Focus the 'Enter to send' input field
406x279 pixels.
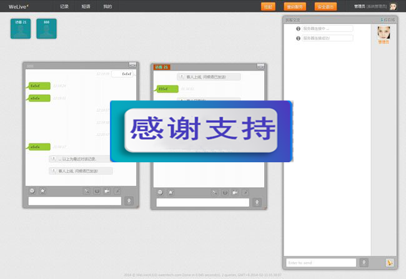(321, 263)
